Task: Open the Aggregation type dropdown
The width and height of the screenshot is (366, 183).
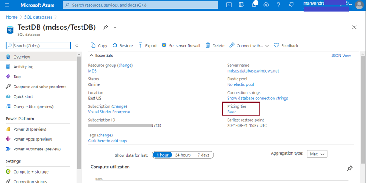Action: (x=317, y=154)
